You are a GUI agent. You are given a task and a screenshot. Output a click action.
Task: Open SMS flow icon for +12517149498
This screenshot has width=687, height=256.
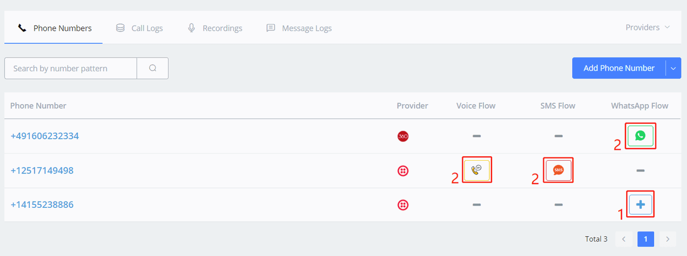point(558,170)
